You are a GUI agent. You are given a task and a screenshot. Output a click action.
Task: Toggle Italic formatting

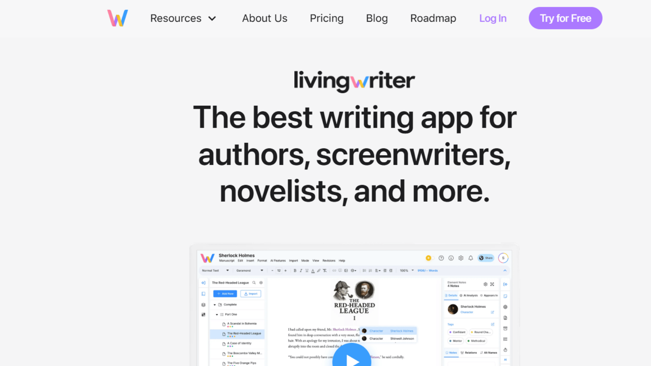point(301,270)
